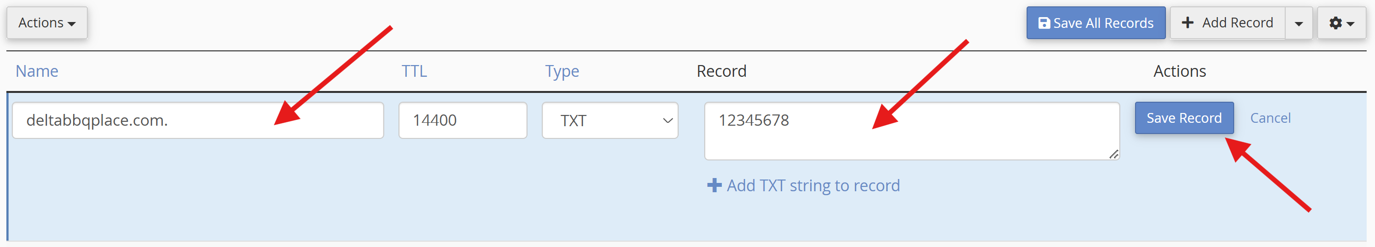This screenshot has height=247, width=1375.
Task: Click the Save All Records button text
Action: [1103, 23]
